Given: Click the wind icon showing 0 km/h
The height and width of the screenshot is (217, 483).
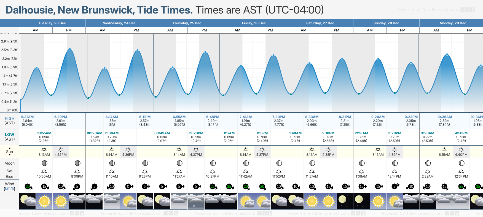Looking at the screenshot, I should (x=128, y=186).
